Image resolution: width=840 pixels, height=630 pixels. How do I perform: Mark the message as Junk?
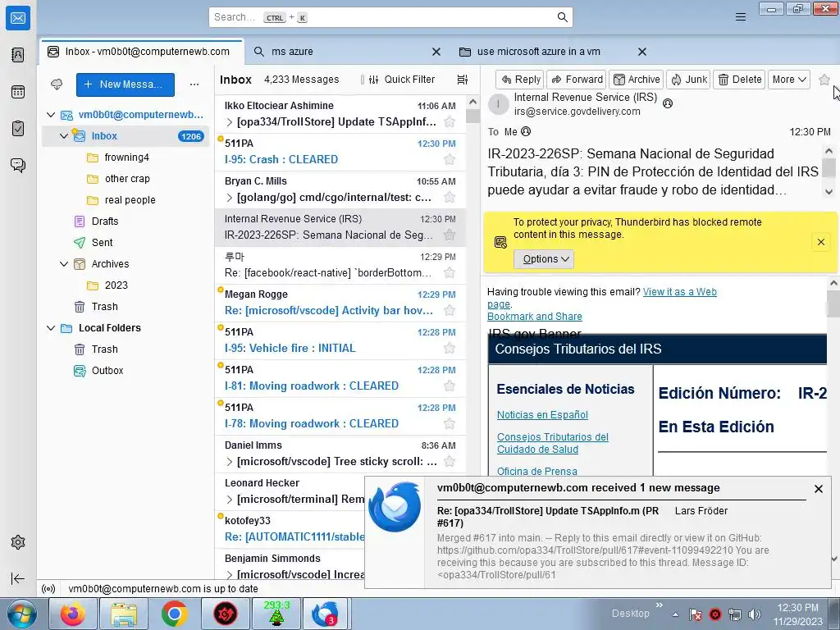(x=689, y=80)
